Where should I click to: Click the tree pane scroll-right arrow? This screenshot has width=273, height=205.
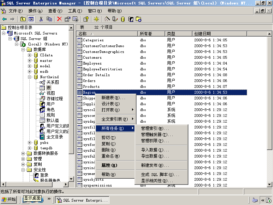coord(66,184)
